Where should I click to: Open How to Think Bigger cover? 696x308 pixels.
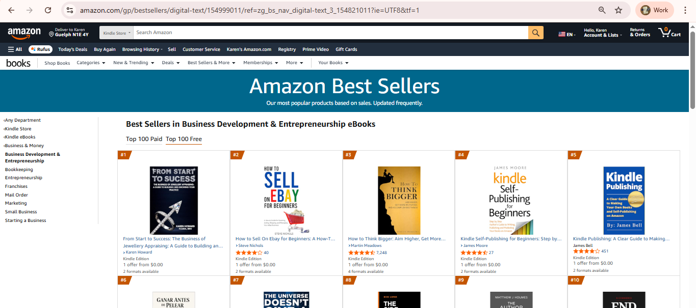(399, 200)
